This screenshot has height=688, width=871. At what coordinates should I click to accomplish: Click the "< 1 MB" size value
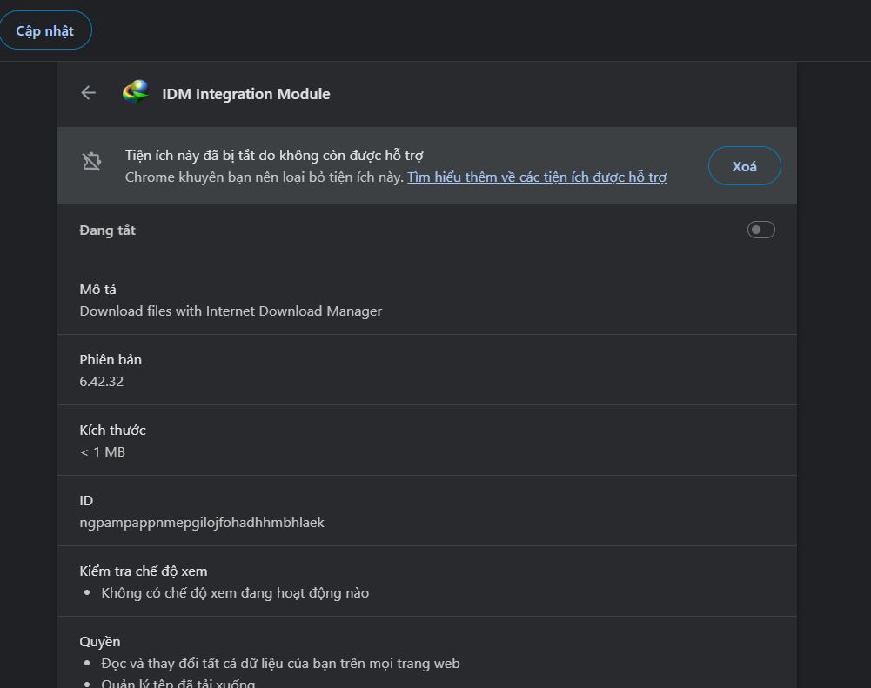point(103,452)
